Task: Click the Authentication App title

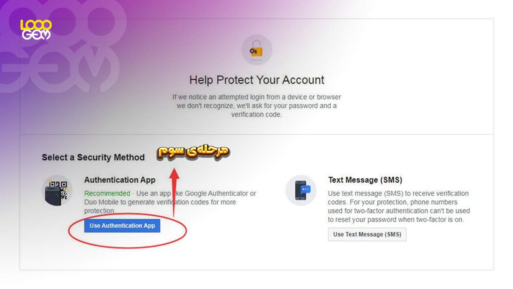Action: pos(119,180)
